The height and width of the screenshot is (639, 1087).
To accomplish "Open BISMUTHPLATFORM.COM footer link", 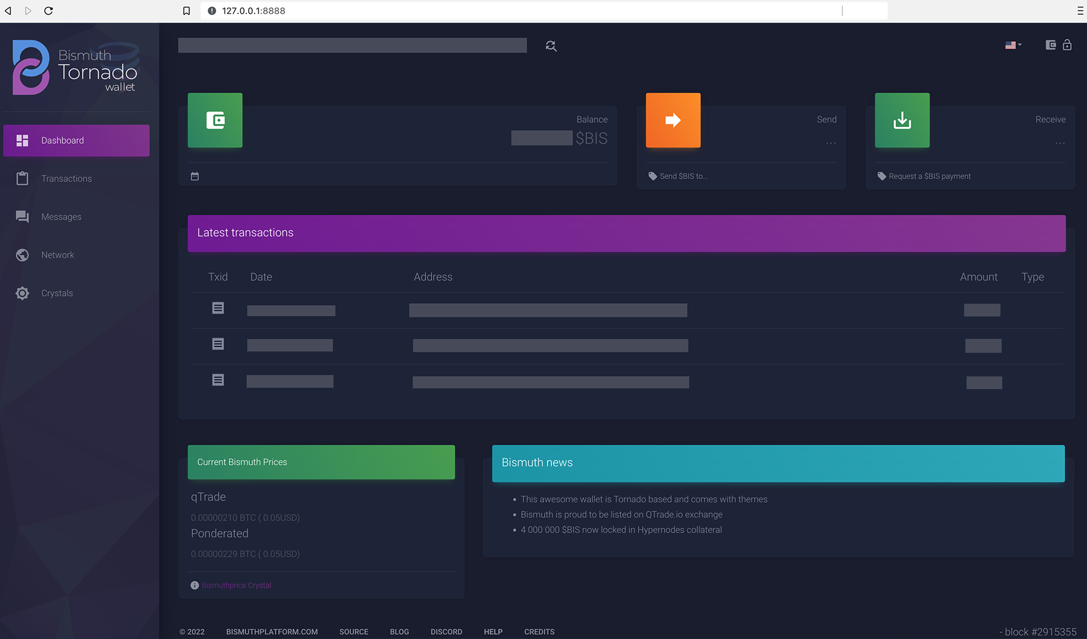I will coord(272,632).
